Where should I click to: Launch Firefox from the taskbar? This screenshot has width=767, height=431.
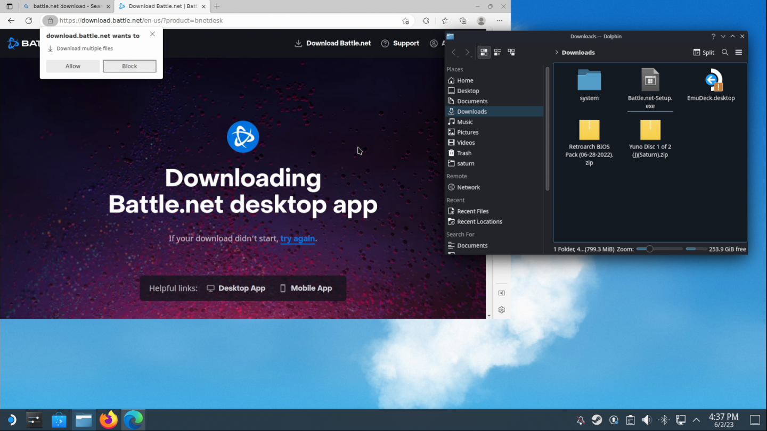click(109, 420)
